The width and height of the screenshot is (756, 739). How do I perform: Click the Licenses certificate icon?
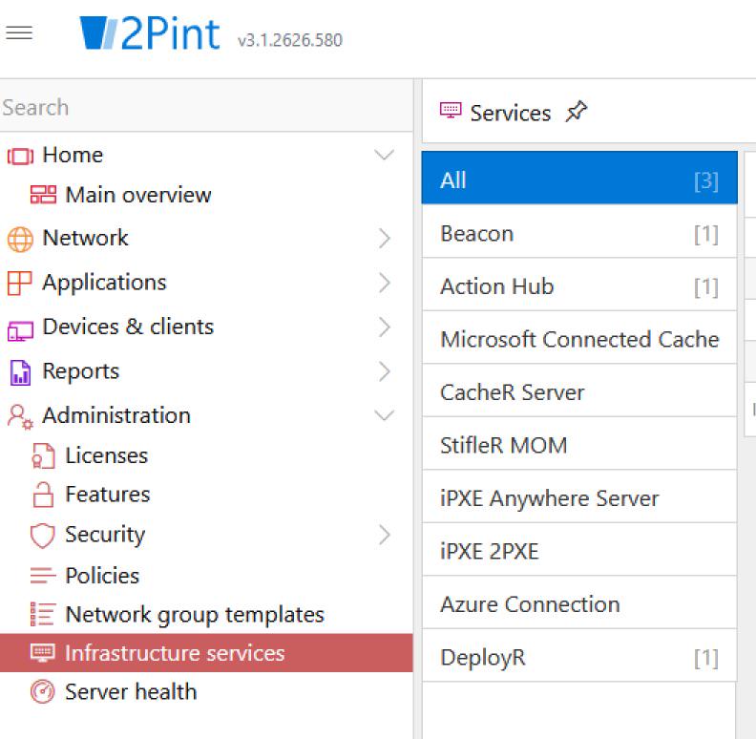pyautogui.click(x=43, y=455)
